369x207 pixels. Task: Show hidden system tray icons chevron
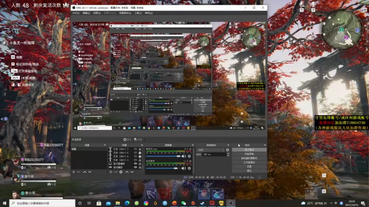click(x=331, y=203)
